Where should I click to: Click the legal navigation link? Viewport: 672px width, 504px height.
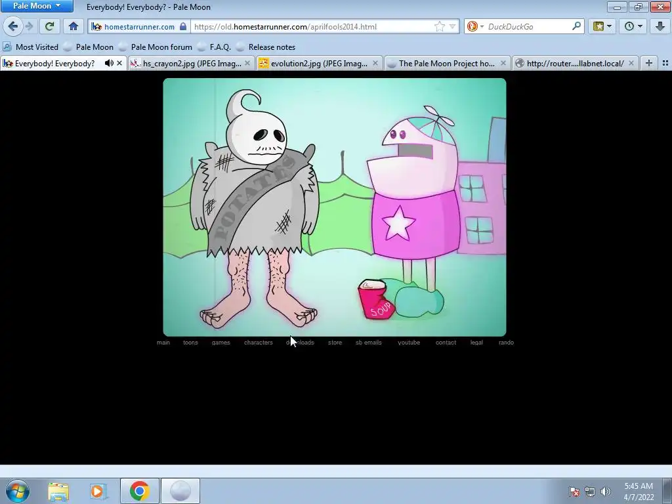tap(476, 343)
